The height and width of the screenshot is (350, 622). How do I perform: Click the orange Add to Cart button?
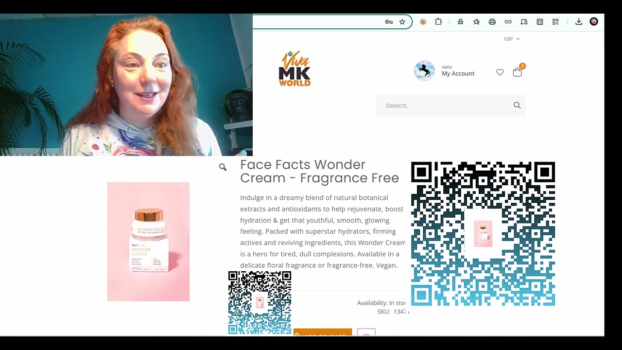pyautogui.click(x=323, y=332)
